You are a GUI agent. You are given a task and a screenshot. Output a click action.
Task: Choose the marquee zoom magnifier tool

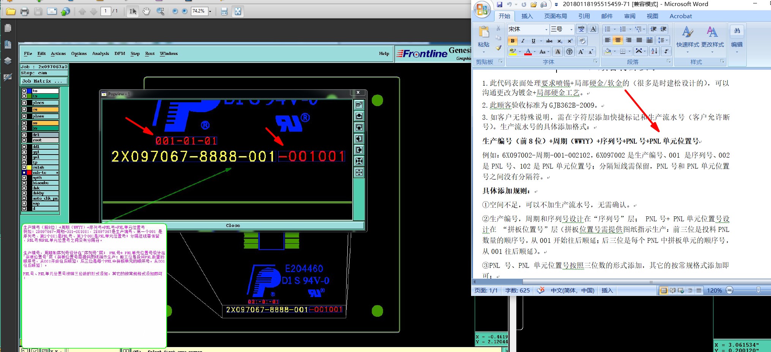(x=161, y=11)
